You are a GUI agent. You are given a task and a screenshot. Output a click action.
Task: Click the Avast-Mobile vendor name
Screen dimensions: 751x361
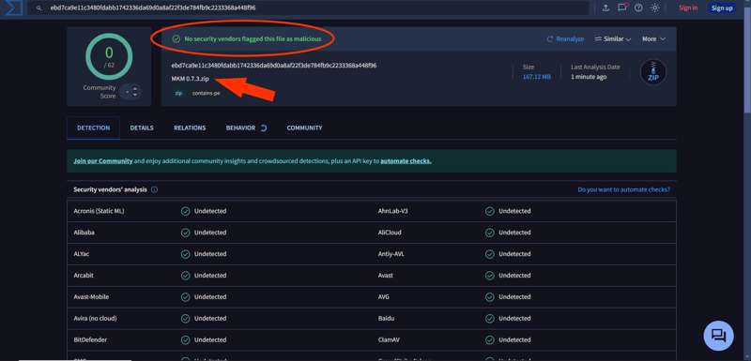(91, 297)
